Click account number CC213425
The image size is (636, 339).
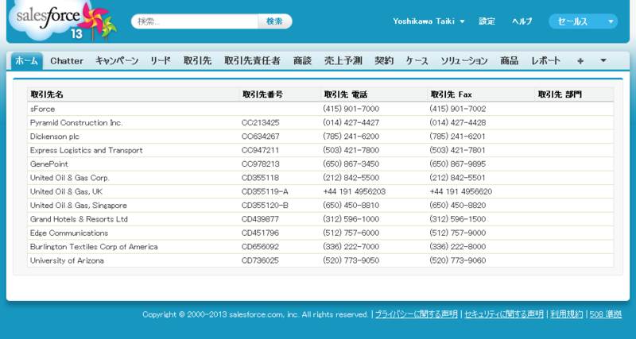[261, 123]
